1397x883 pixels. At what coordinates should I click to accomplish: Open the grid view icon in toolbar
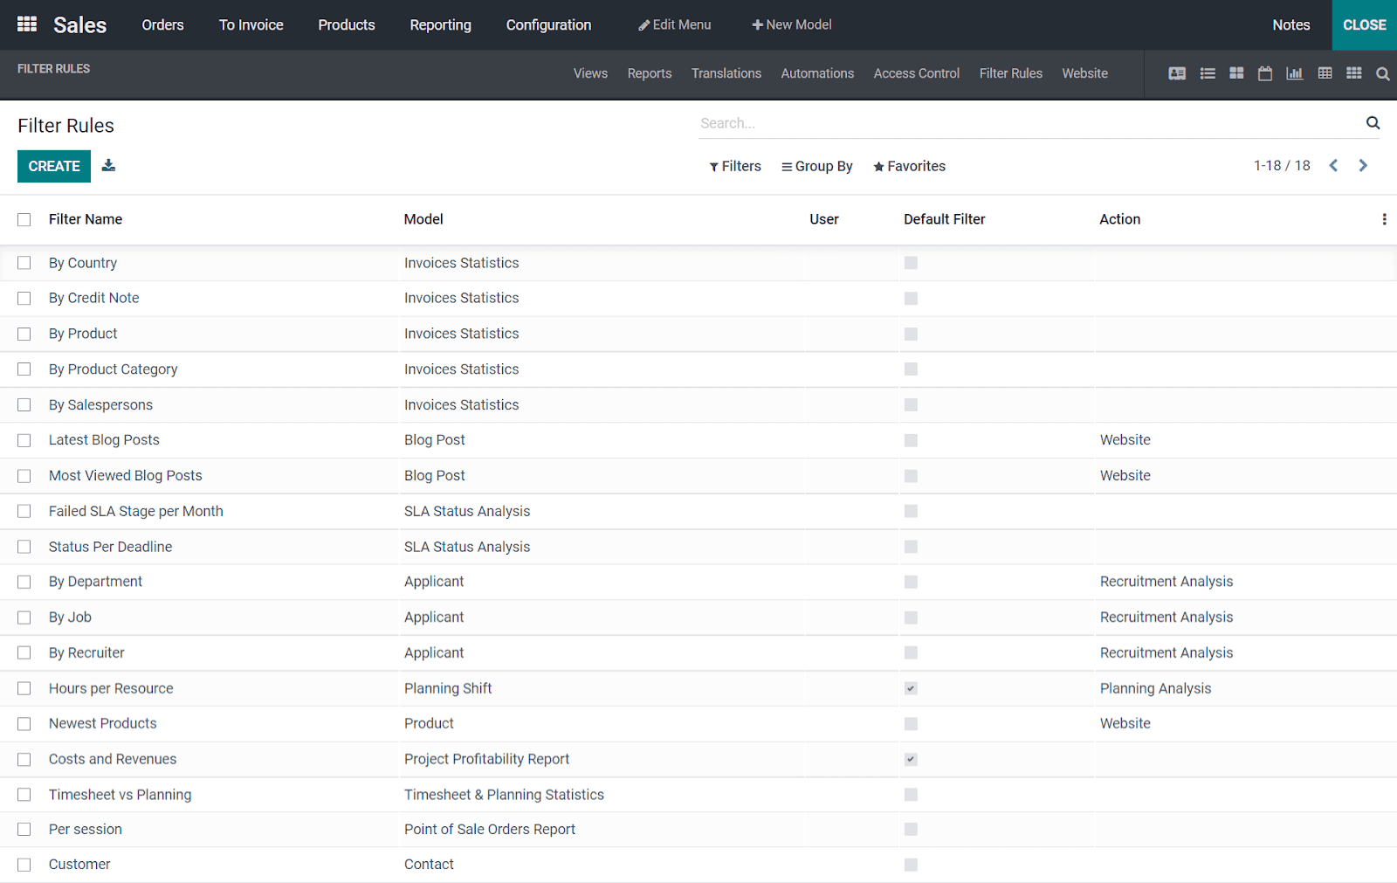[x=1354, y=73]
